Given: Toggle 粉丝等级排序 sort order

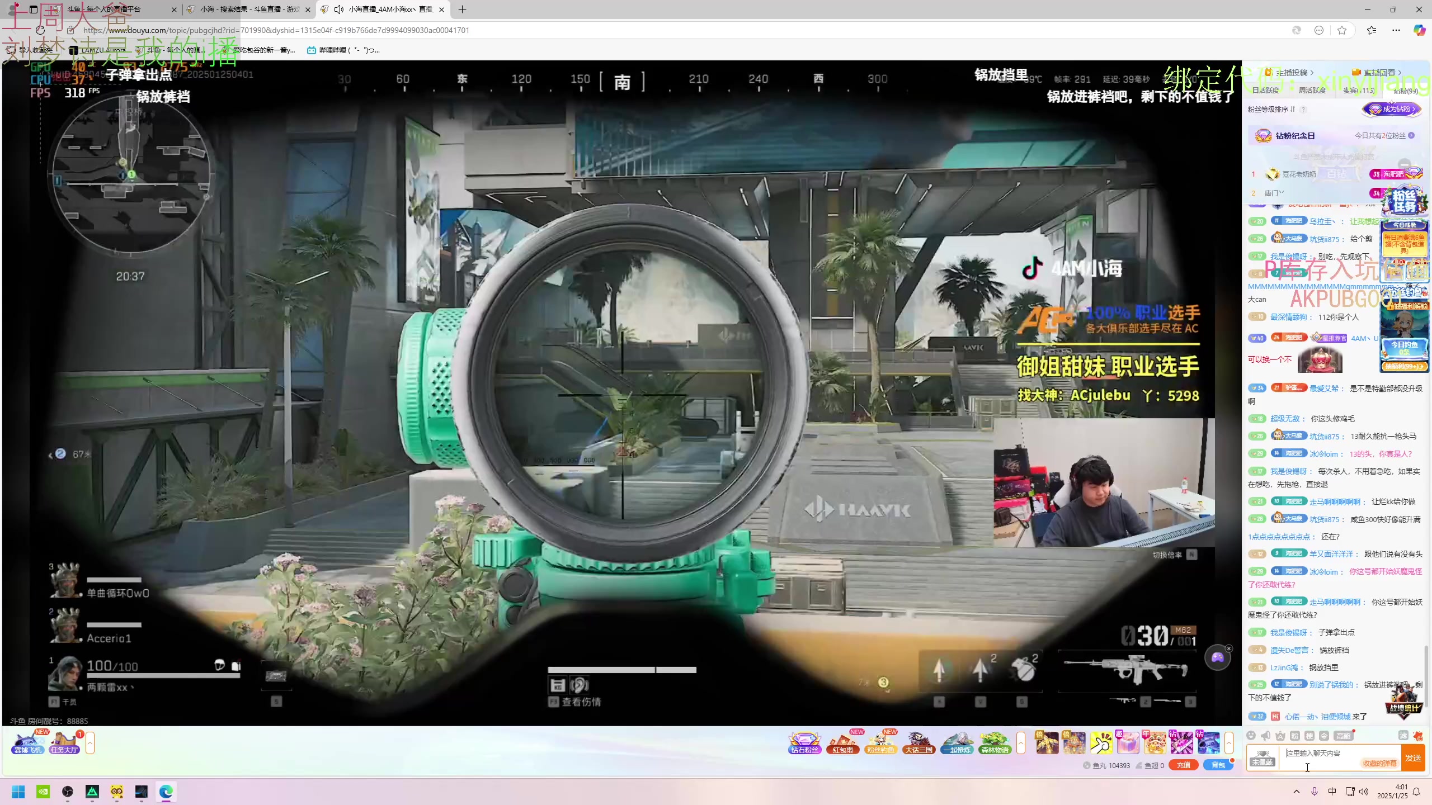Looking at the screenshot, I should (x=1271, y=110).
